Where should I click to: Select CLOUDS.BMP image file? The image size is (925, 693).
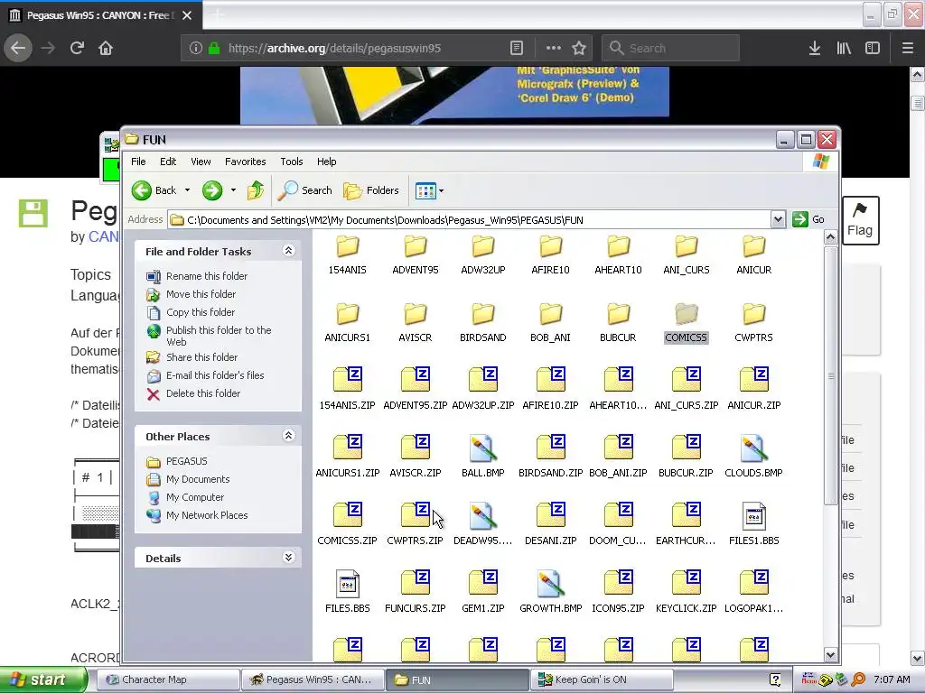[753, 457]
